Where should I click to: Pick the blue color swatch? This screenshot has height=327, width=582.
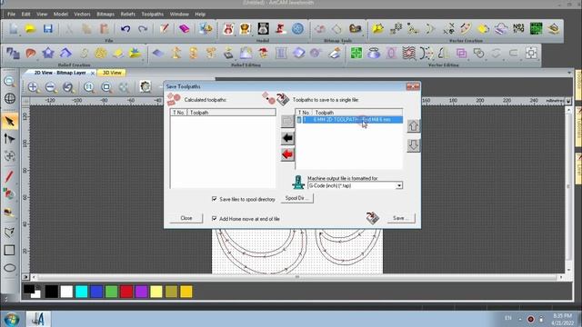pos(96,292)
